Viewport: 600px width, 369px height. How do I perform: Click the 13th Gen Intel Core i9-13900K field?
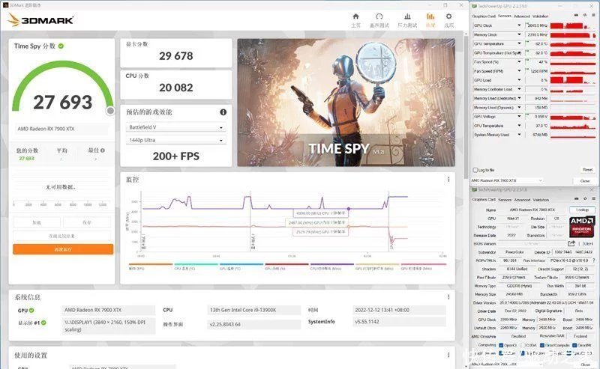point(254,310)
